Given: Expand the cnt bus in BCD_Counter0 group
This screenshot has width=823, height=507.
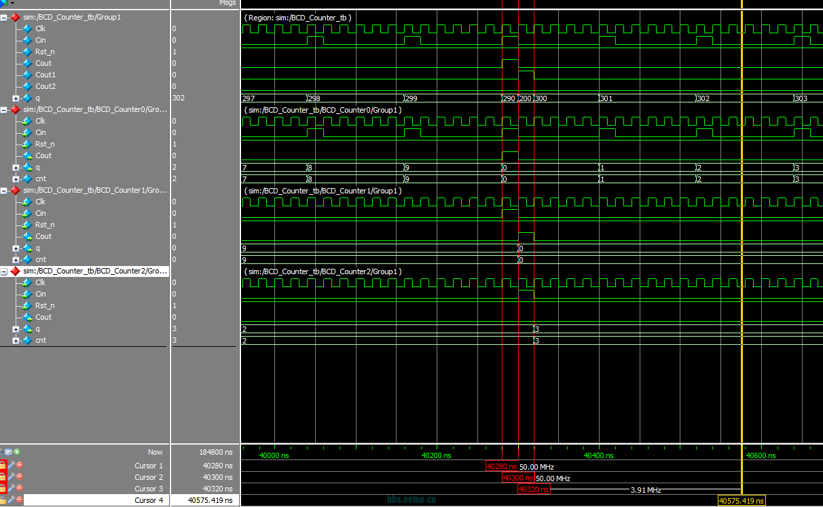Looking at the screenshot, I should point(16,179).
